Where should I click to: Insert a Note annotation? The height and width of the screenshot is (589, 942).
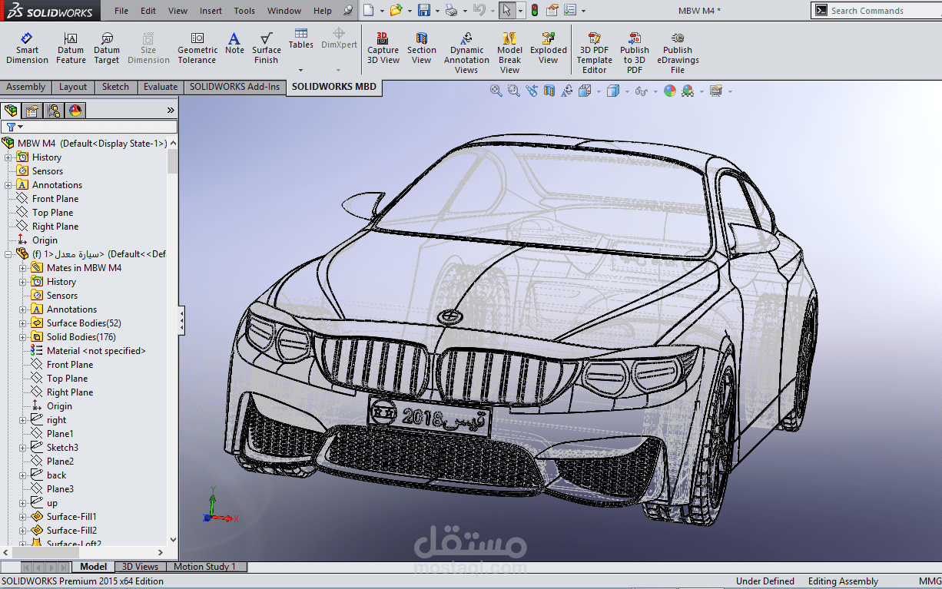coord(234,44)
